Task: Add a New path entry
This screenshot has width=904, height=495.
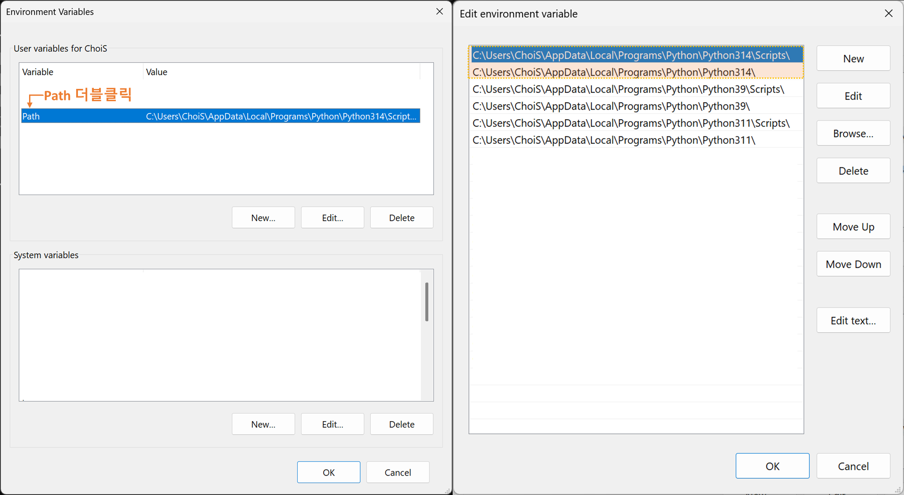Action: tap(853, 59)
